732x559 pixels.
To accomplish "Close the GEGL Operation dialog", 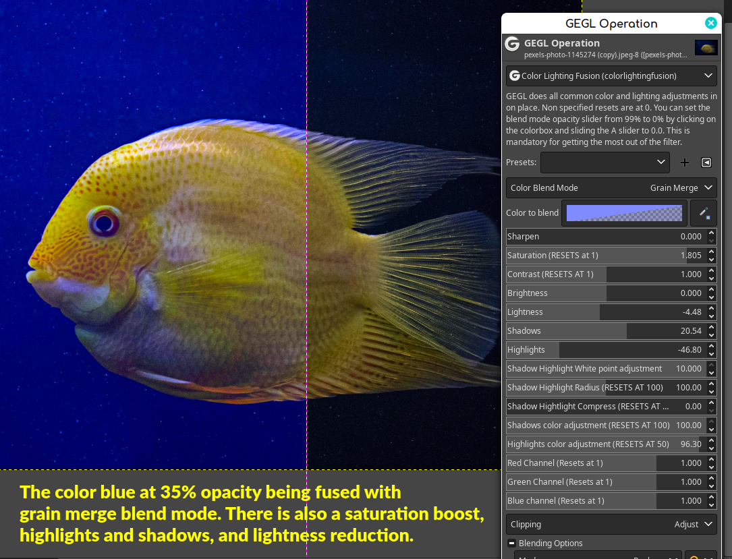I will [710, 23].
